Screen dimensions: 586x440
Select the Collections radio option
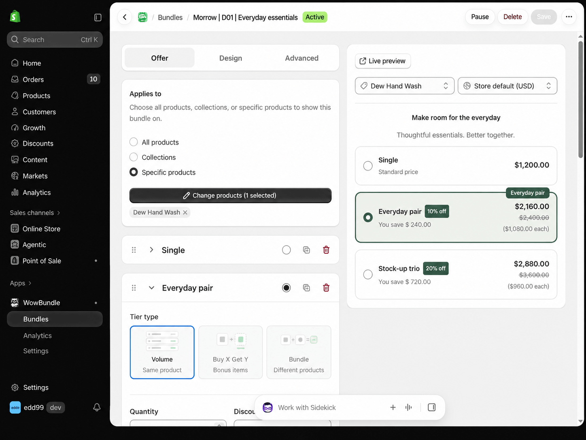pos(134,157)
